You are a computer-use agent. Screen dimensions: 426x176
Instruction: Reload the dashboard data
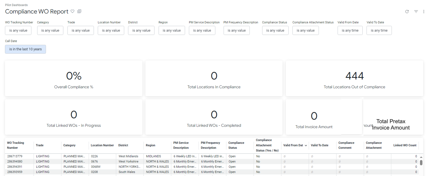coord(407,12)
